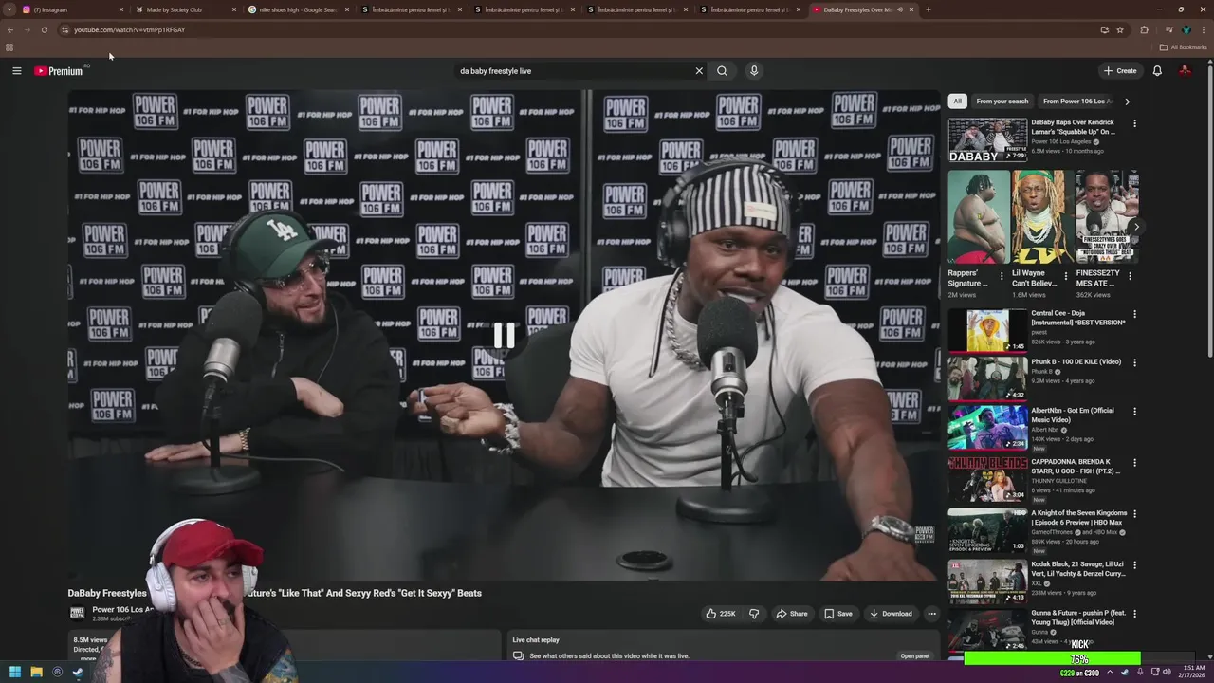Switch to 'nike shoes high' Google tab
The height and width of the screenshot is (683, 1214).
[296, 9]
